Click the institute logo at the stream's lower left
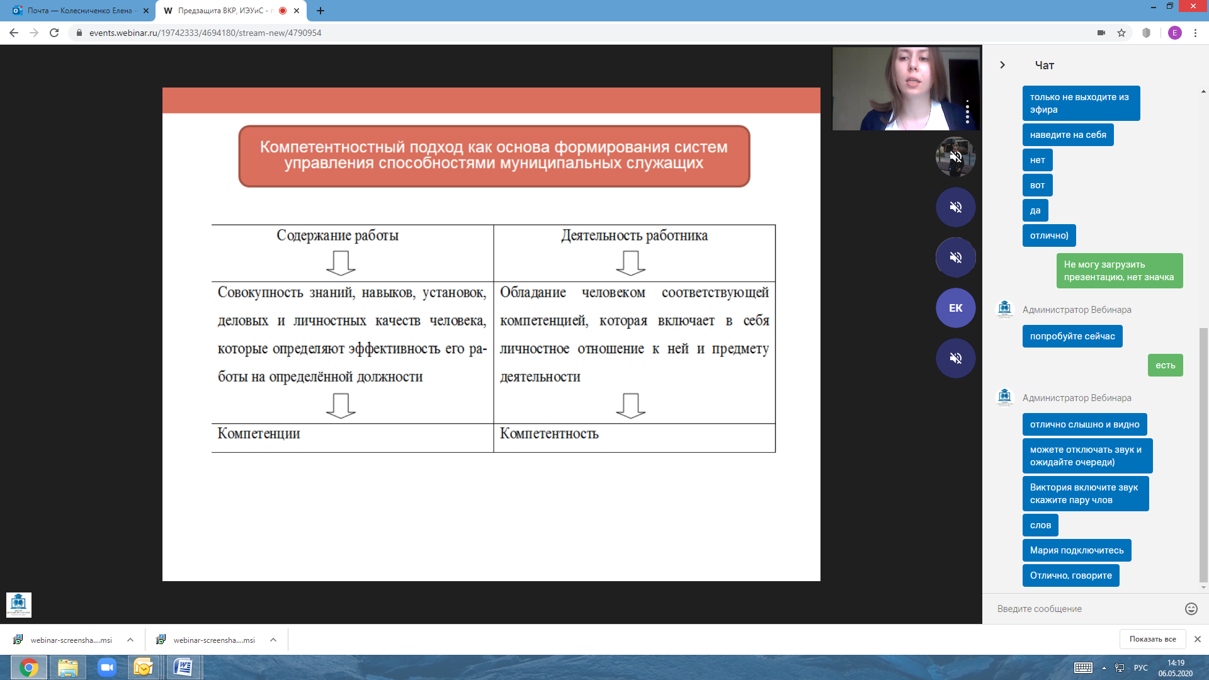1209x680 pixels. tap(19, 604)
